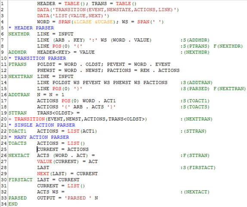Viewport: 247px width, 207px height.
Task: Click the word CURRENT on line 25
Action: coord(48,149)
